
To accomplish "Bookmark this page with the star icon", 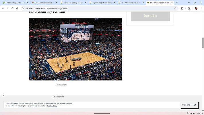I will click(175, 8).
